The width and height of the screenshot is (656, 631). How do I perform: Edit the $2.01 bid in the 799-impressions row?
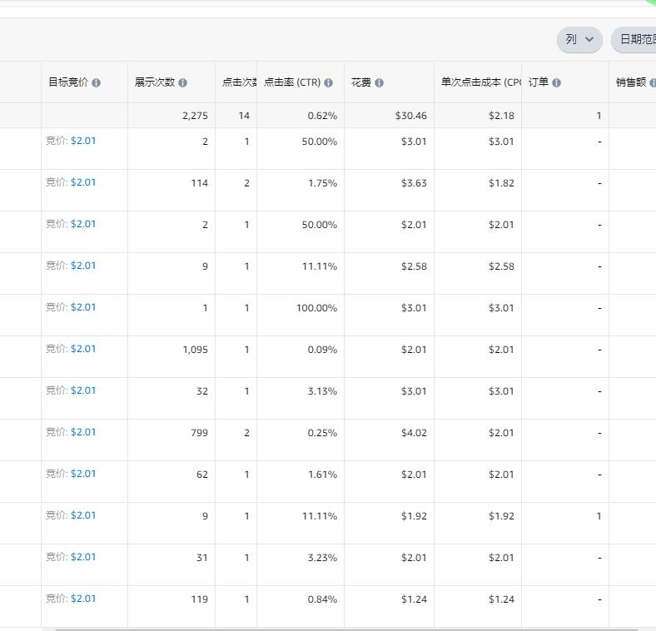tap(83, 432)
